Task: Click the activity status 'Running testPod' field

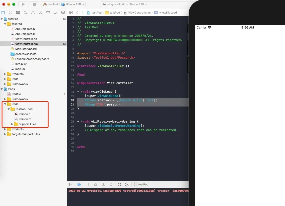Action: click(x=145, y=4)
